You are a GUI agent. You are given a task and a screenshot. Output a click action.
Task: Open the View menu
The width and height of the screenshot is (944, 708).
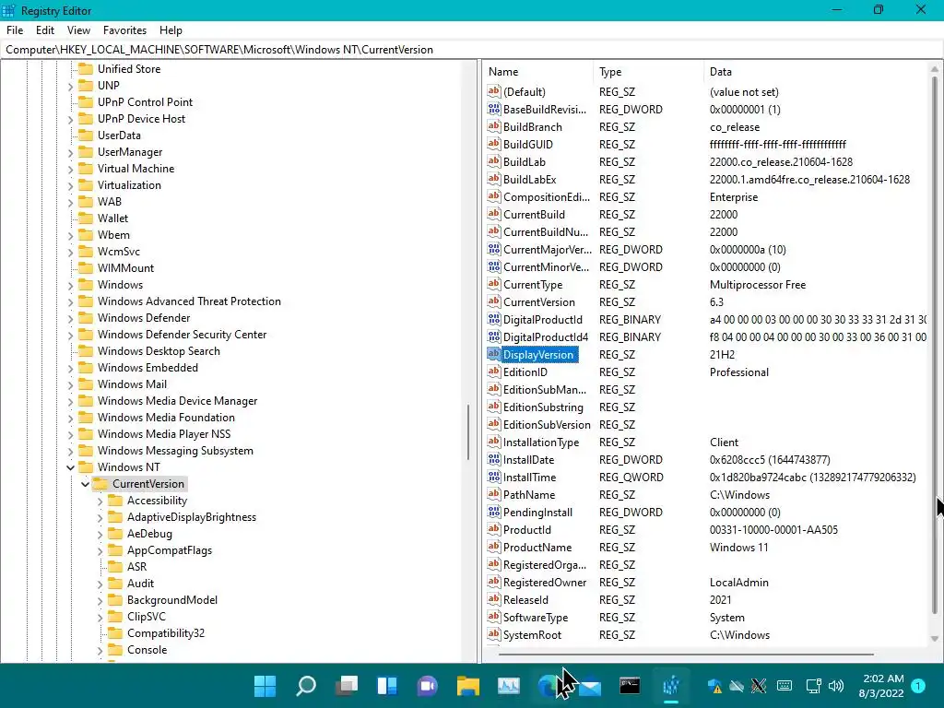pyautogui.click(x=79, y=30)
